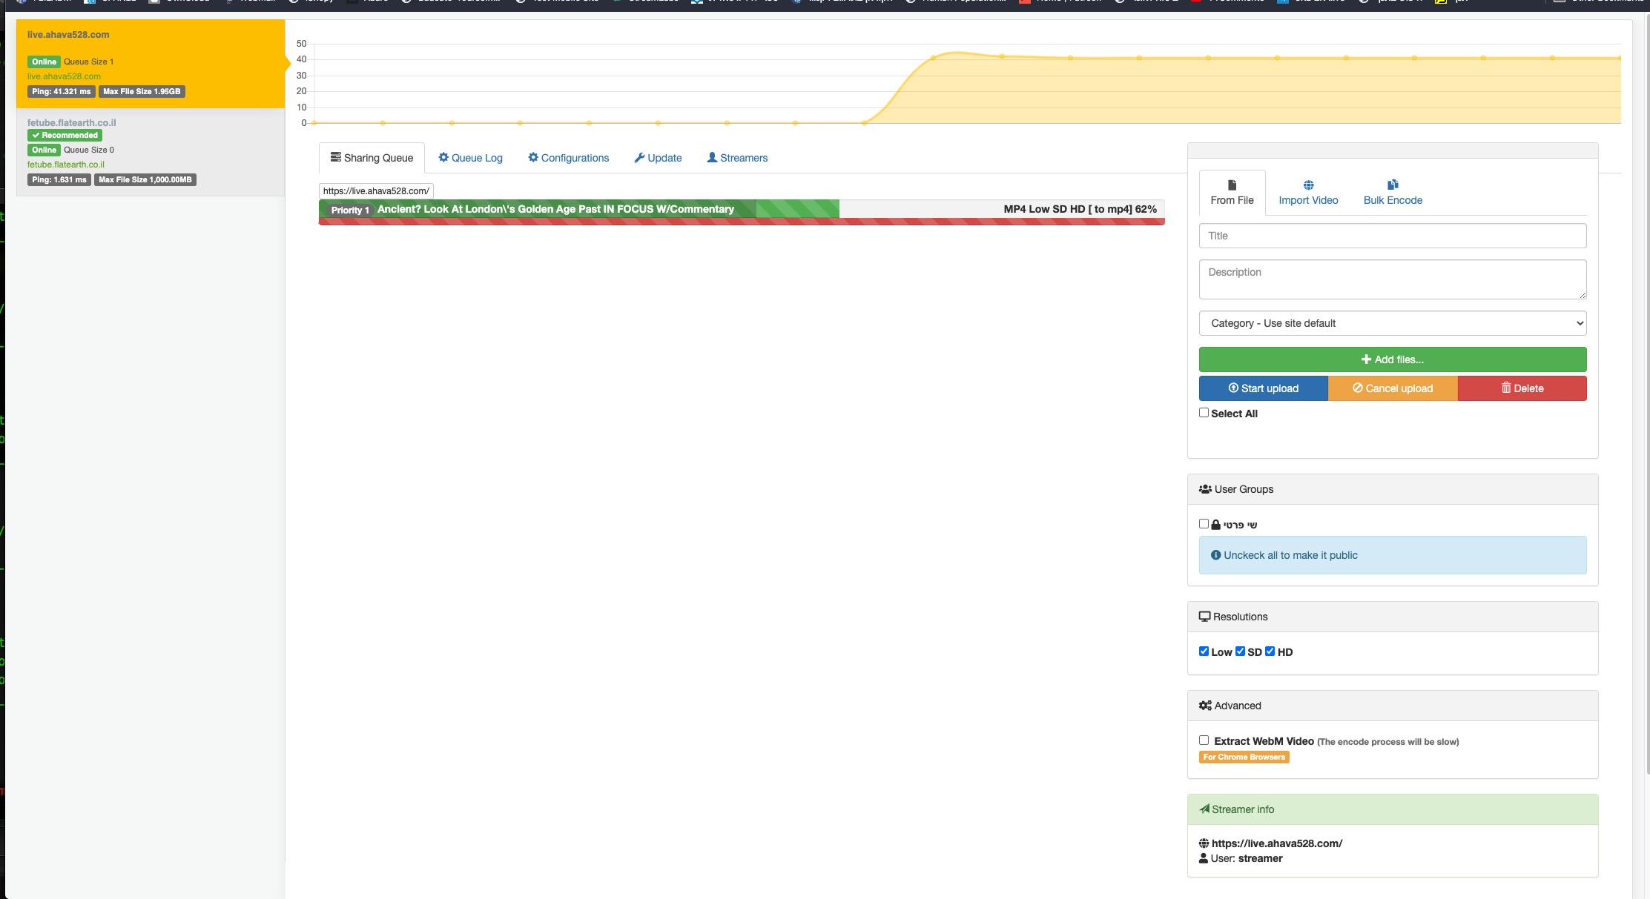Click the Update wrench icon
1650x899 pixels.
point(639,157)
